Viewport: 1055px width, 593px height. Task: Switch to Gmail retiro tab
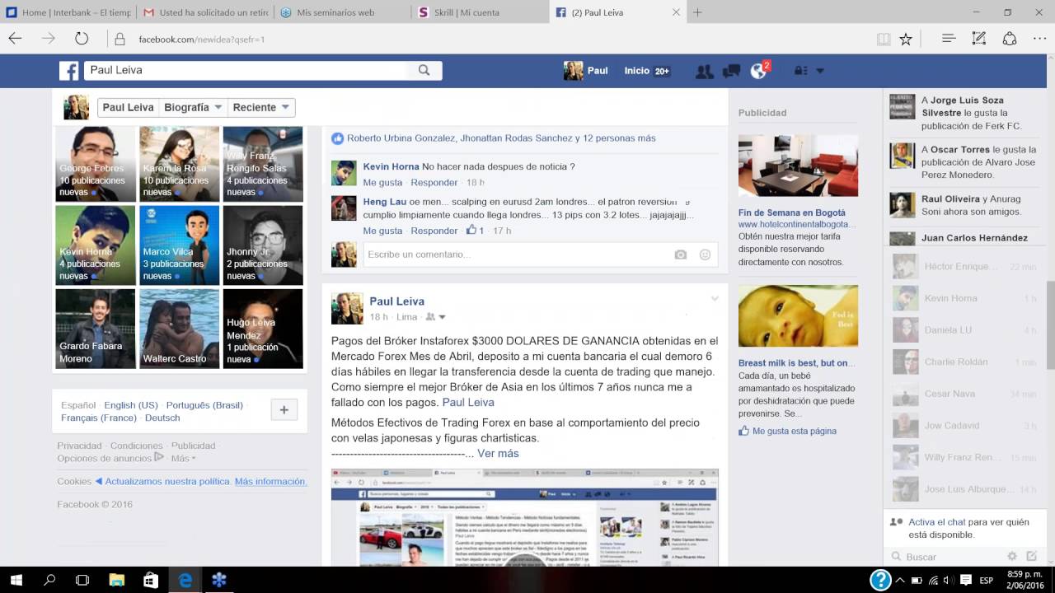point(204,12)
